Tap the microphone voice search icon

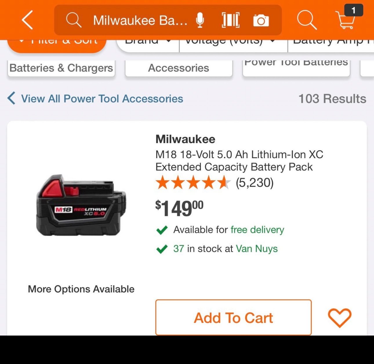coord(200,20)
